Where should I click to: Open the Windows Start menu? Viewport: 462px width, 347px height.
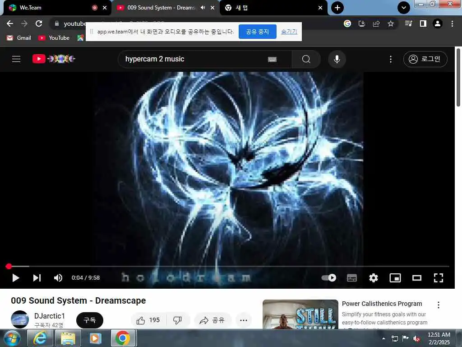coord(12,338)
